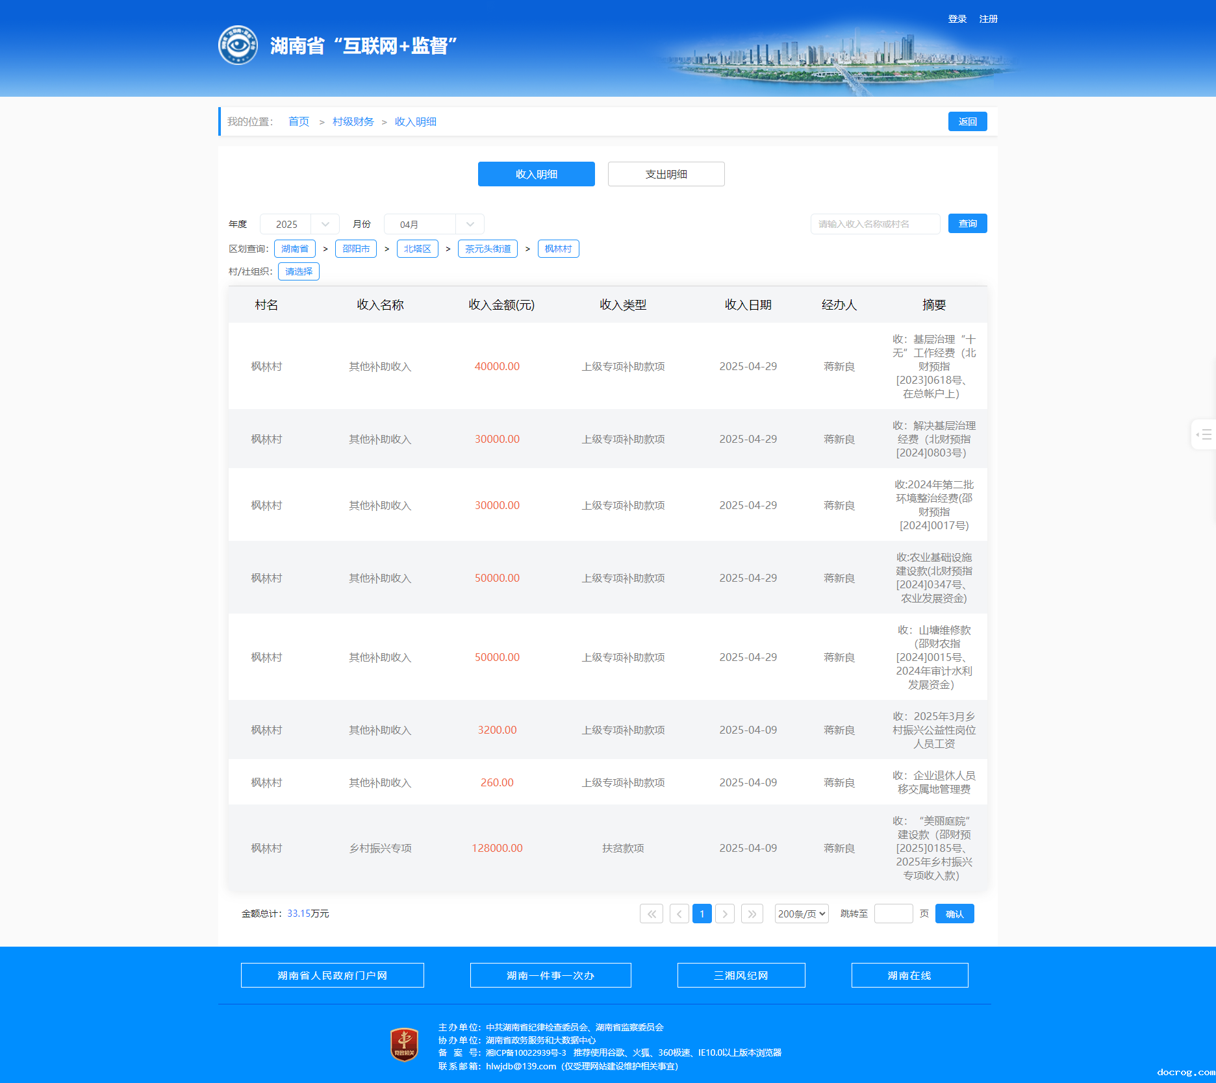Open the 村级财务 breadcrumb link
This screenshot has height=1083, width=1216.
point(353,121)
